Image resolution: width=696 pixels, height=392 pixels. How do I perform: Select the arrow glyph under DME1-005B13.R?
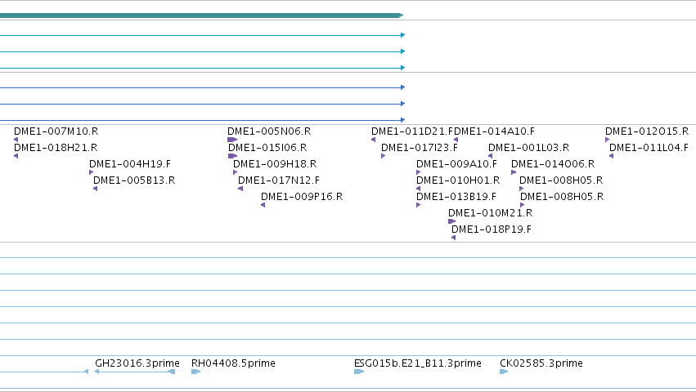point(95,189)
